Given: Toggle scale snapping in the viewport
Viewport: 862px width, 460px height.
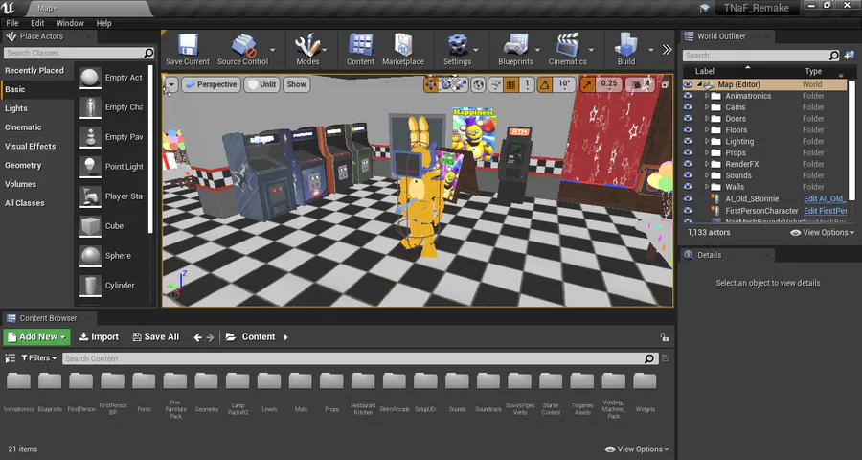Looking at the screenshot, I should (x=587, y=84).
